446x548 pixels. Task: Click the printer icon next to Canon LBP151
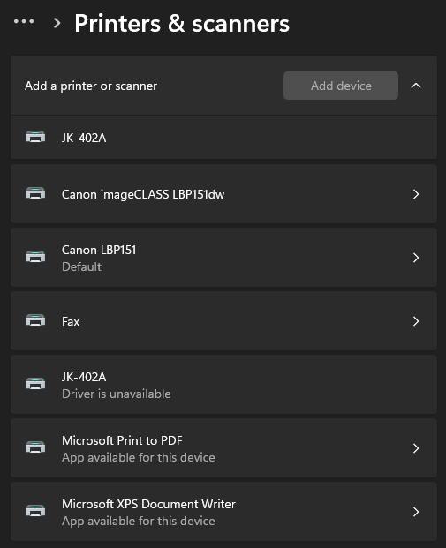click(35, 257)
